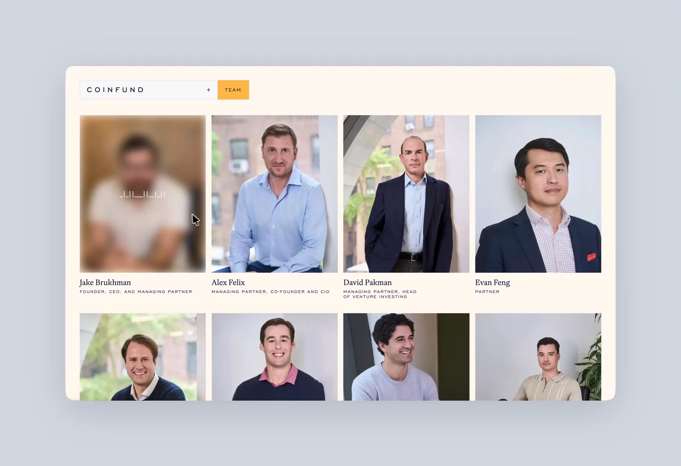Image resolution: width=681 pixels, height=466 pixels.
Task: Click Managing Partner, Co-Founder and CIO title
Action: 271,292
